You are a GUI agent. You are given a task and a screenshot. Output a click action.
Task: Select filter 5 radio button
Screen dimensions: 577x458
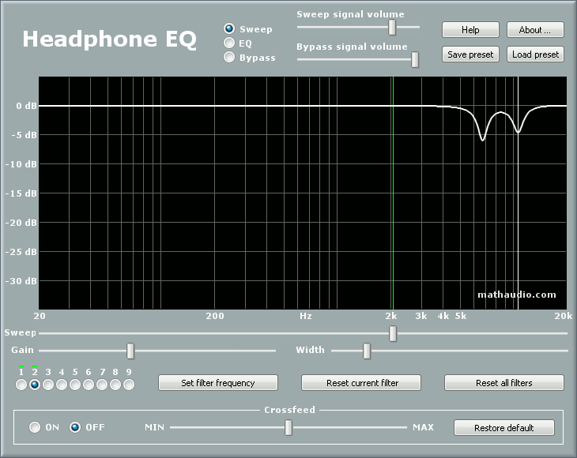(75, 385)
